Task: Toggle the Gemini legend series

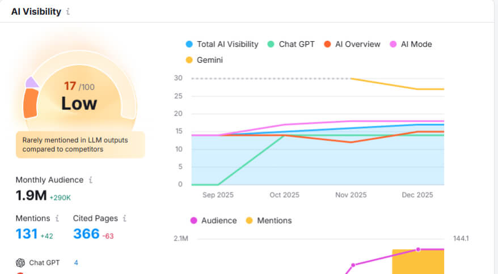Action: (x=204, y=60)
